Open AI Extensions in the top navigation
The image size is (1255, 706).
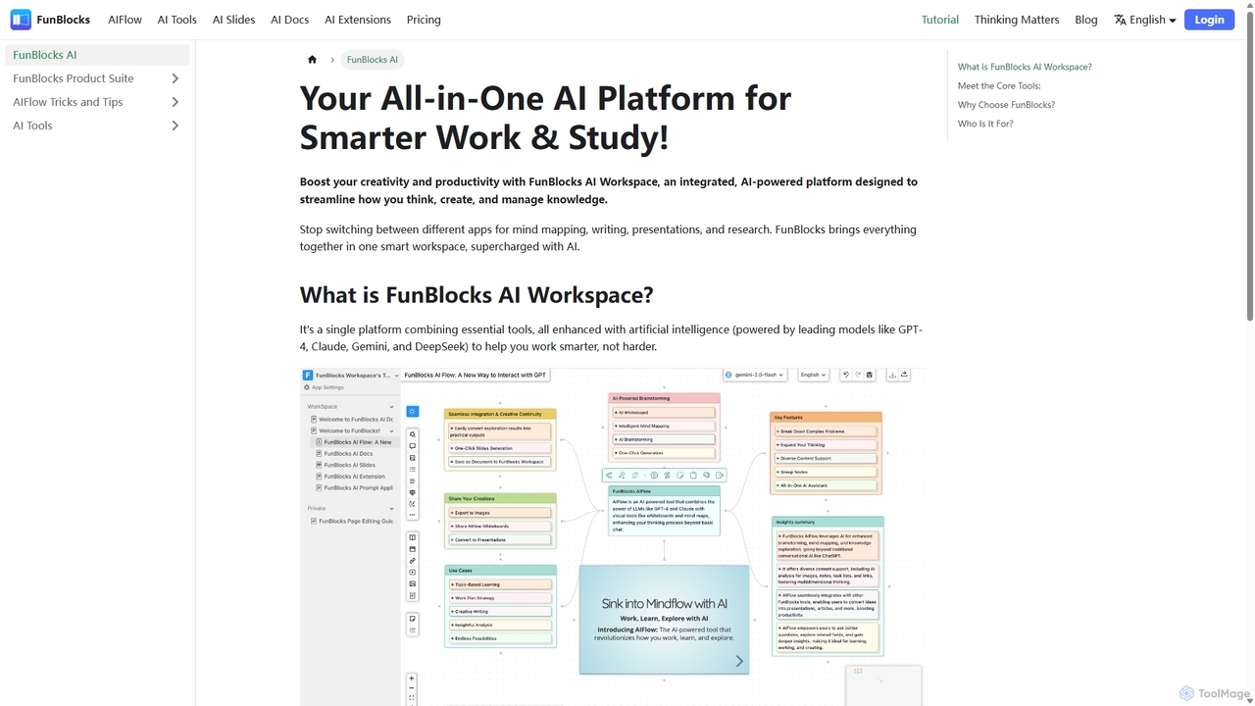[x=358, y=20]
